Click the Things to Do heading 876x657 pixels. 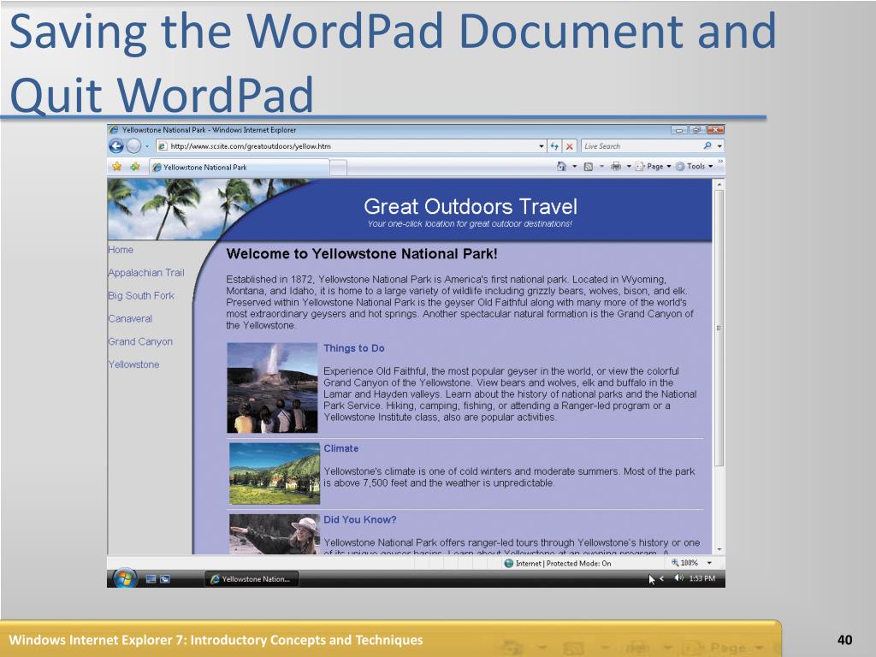pos(353,348)
